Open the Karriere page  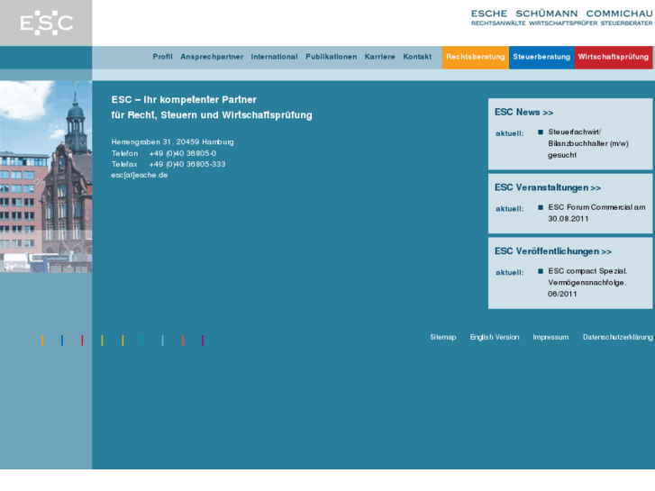379,57
